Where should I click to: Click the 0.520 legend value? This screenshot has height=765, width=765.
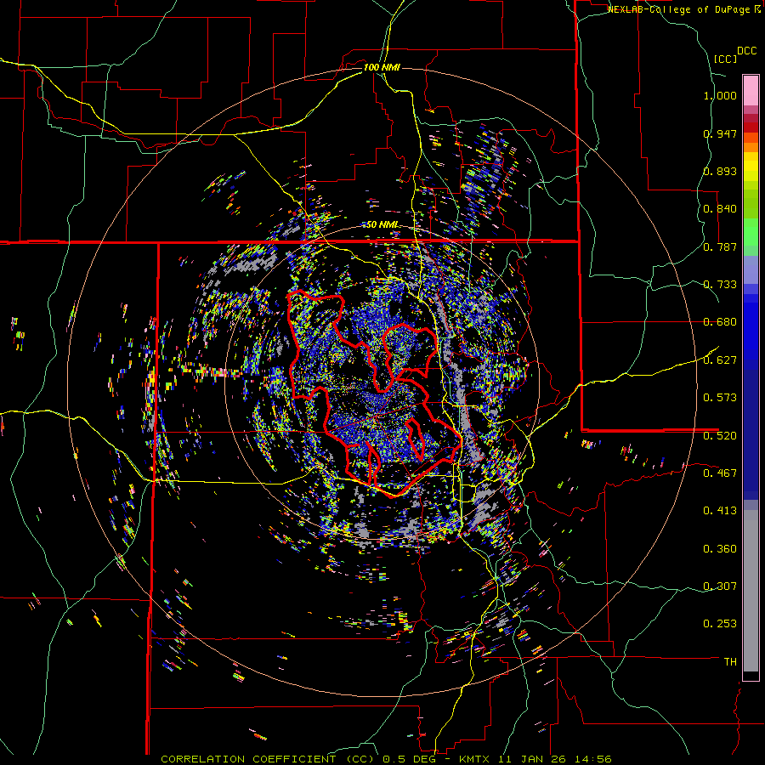point(720,435)
